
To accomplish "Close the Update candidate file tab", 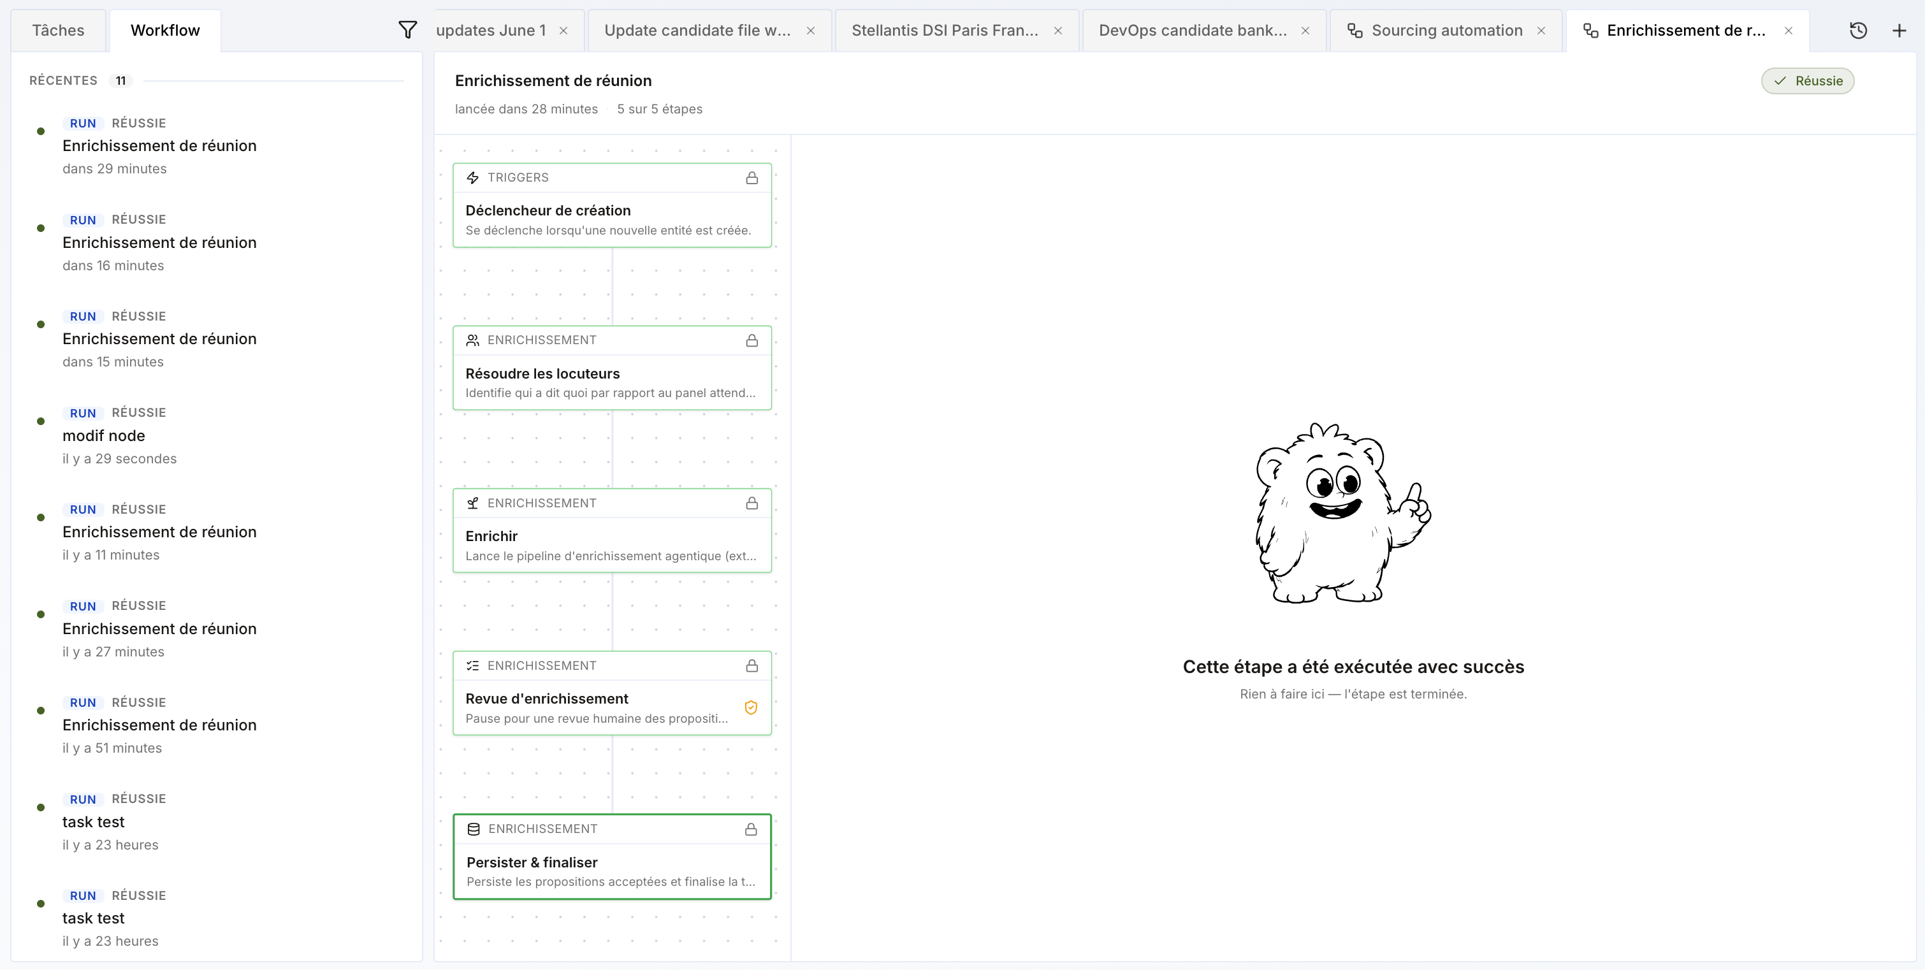I will click(811, 31).
